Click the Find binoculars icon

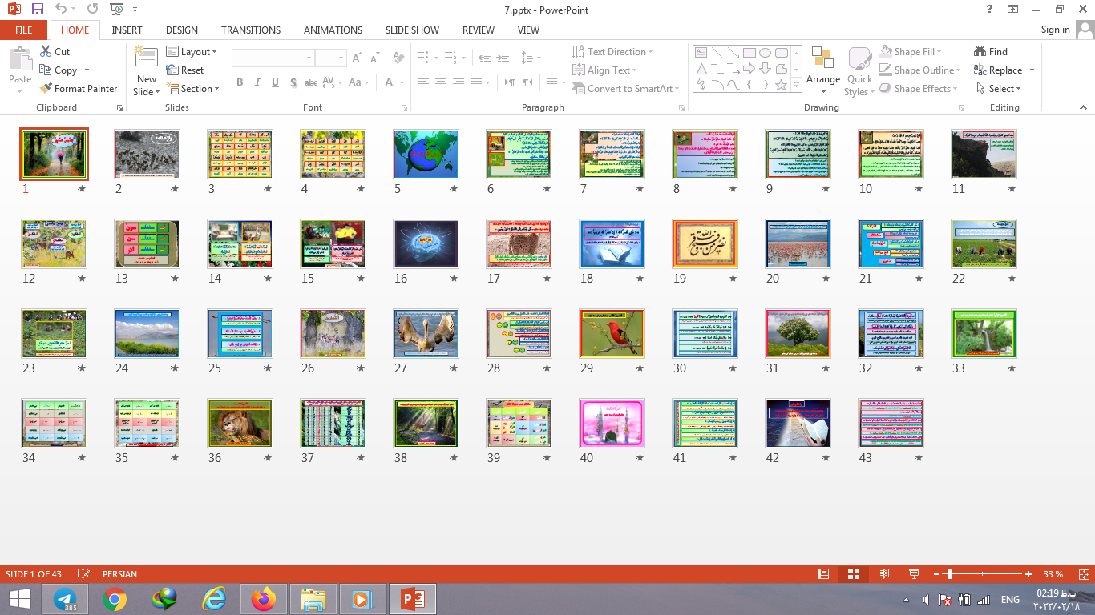980,52
